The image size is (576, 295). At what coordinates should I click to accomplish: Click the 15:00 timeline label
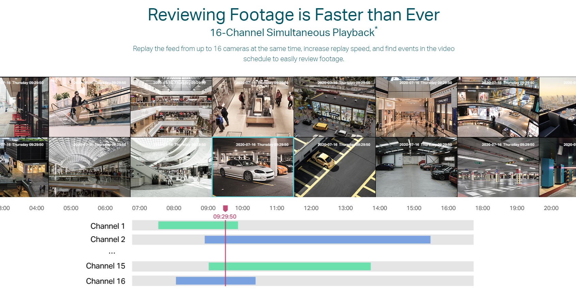pyautogui.click(x=414, y=208)
